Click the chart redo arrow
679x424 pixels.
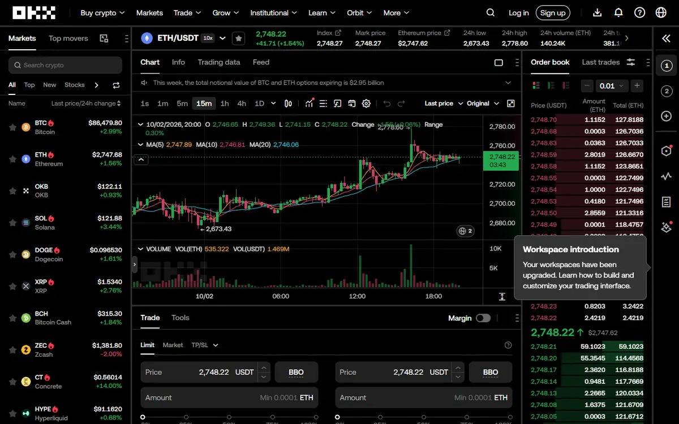click(x=401, y=103)
